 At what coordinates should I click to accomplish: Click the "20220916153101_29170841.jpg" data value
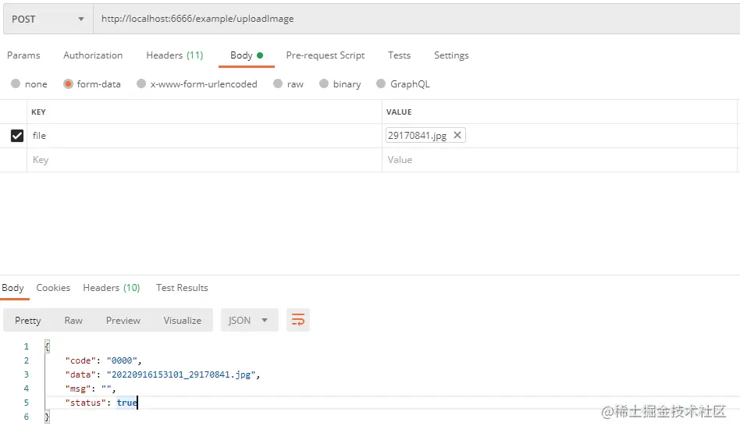pos(181,374)
